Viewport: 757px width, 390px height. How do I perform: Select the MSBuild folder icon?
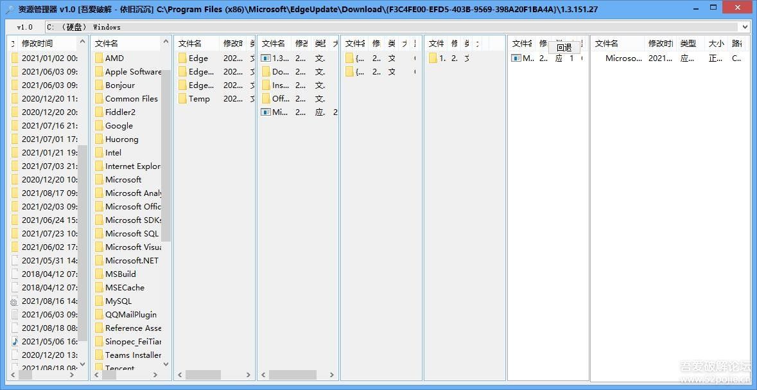(99, 274)
